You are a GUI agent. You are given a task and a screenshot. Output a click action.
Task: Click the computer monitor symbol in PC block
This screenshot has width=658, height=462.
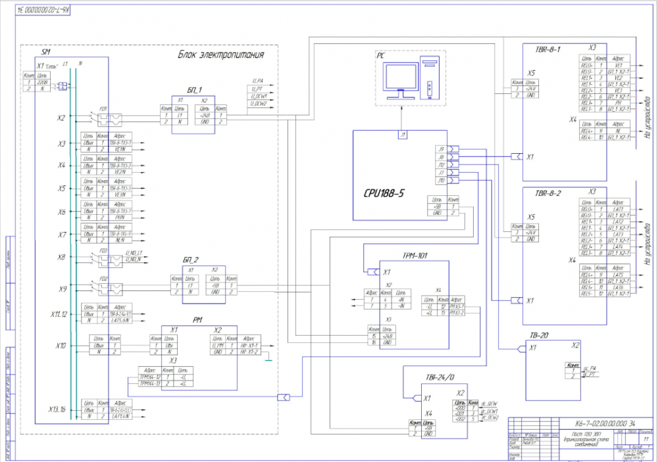[x=401, y=81]
